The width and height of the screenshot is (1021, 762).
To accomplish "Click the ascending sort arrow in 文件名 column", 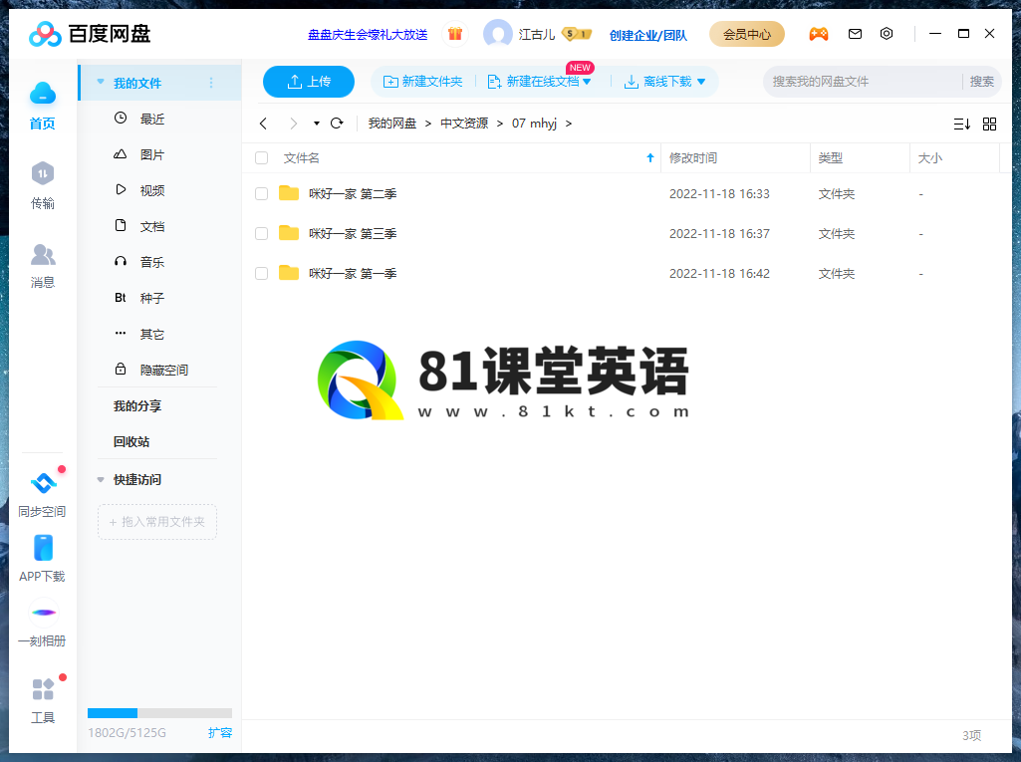I will coord(649,157).
